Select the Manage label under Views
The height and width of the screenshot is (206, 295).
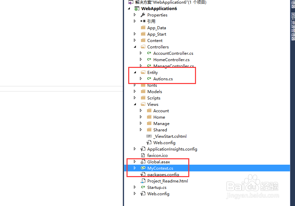161,124
